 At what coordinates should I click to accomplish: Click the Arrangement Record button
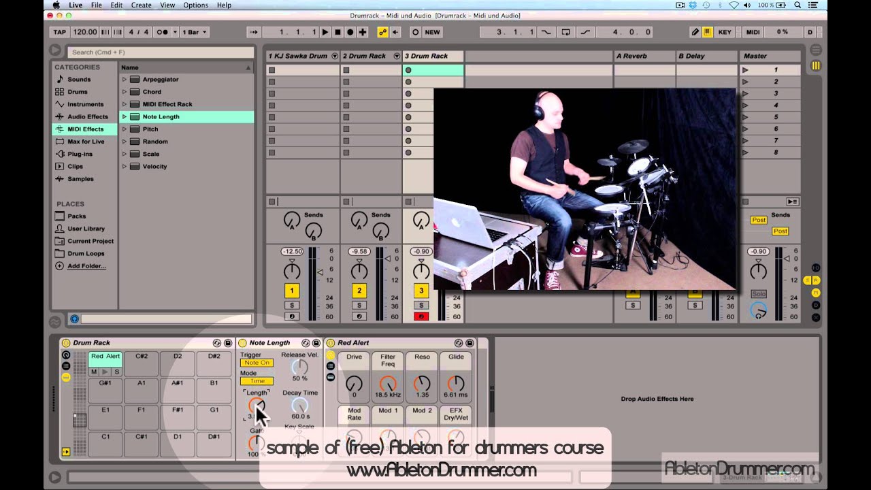click(x=350, y=32)
